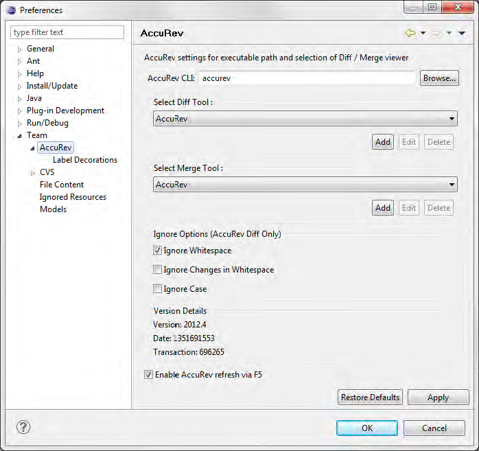This screenshot has width=479, height=451.
Task: Expand the Java preferences node
Action: 19,98
